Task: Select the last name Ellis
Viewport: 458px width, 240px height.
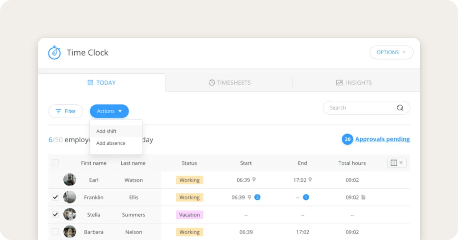Action: [x=134, y=197]
